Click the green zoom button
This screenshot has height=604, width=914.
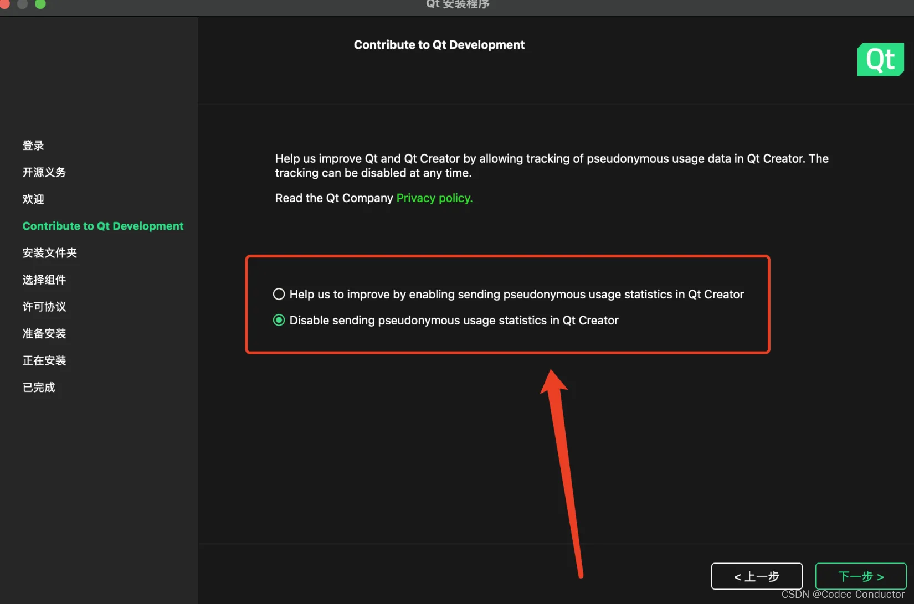[40, 4]
